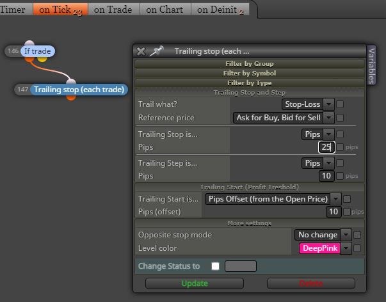Collapse the More settings section

point(250,223)
